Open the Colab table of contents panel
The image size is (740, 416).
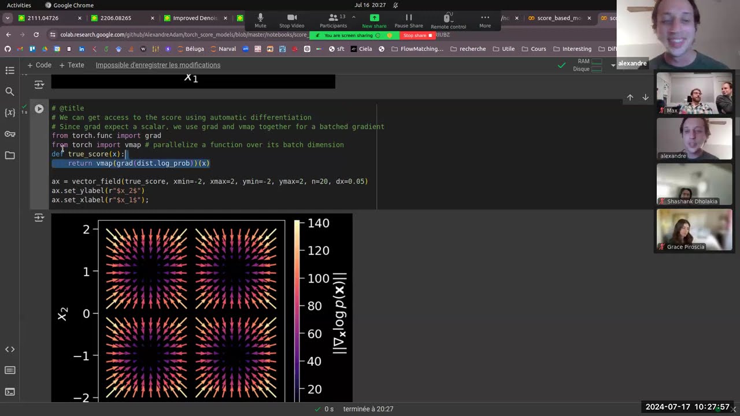[x=10, y=70]
